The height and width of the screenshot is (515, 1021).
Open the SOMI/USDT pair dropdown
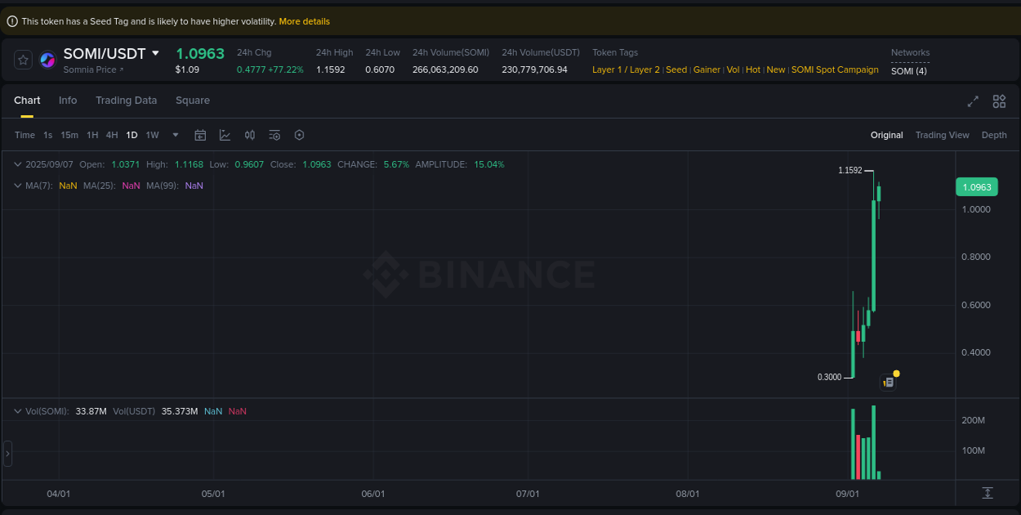pos(157,53)
